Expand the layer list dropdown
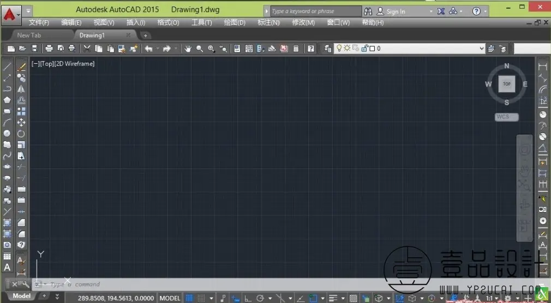The width and height of the screenshot is (551, 303). coord(482,49)
